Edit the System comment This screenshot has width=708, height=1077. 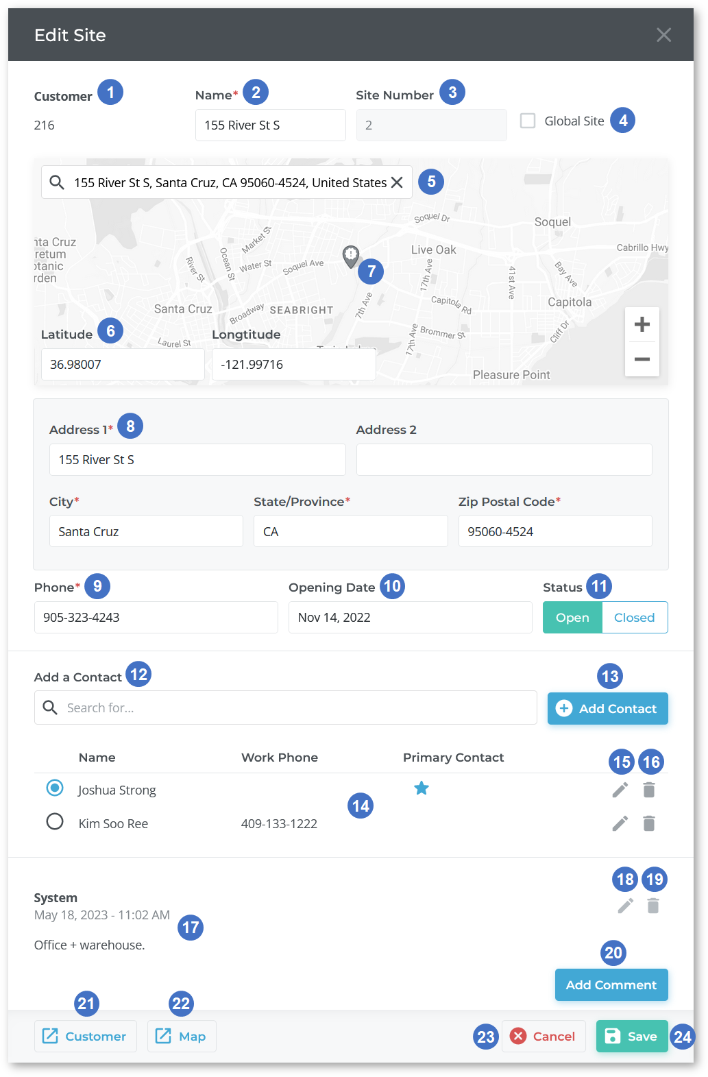625,906
